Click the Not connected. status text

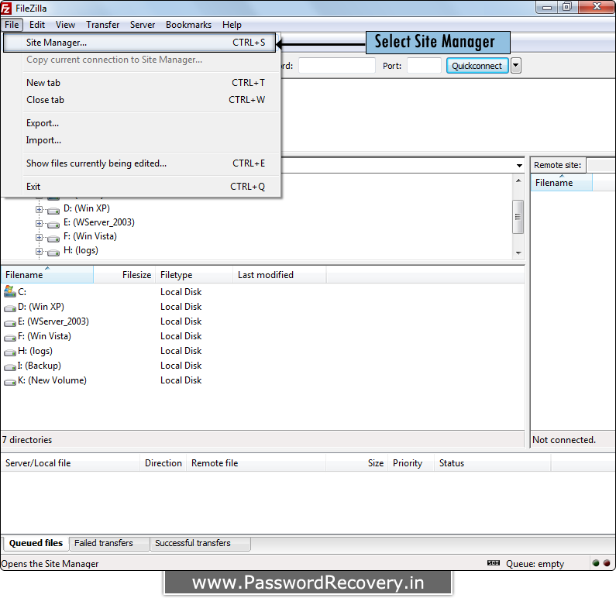click(x=564, y=440)
